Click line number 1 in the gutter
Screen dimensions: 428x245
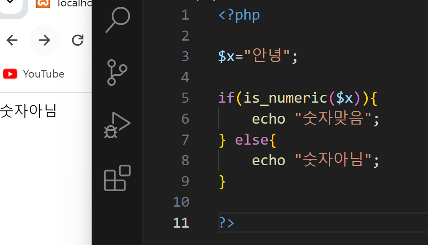coord(185,15)
